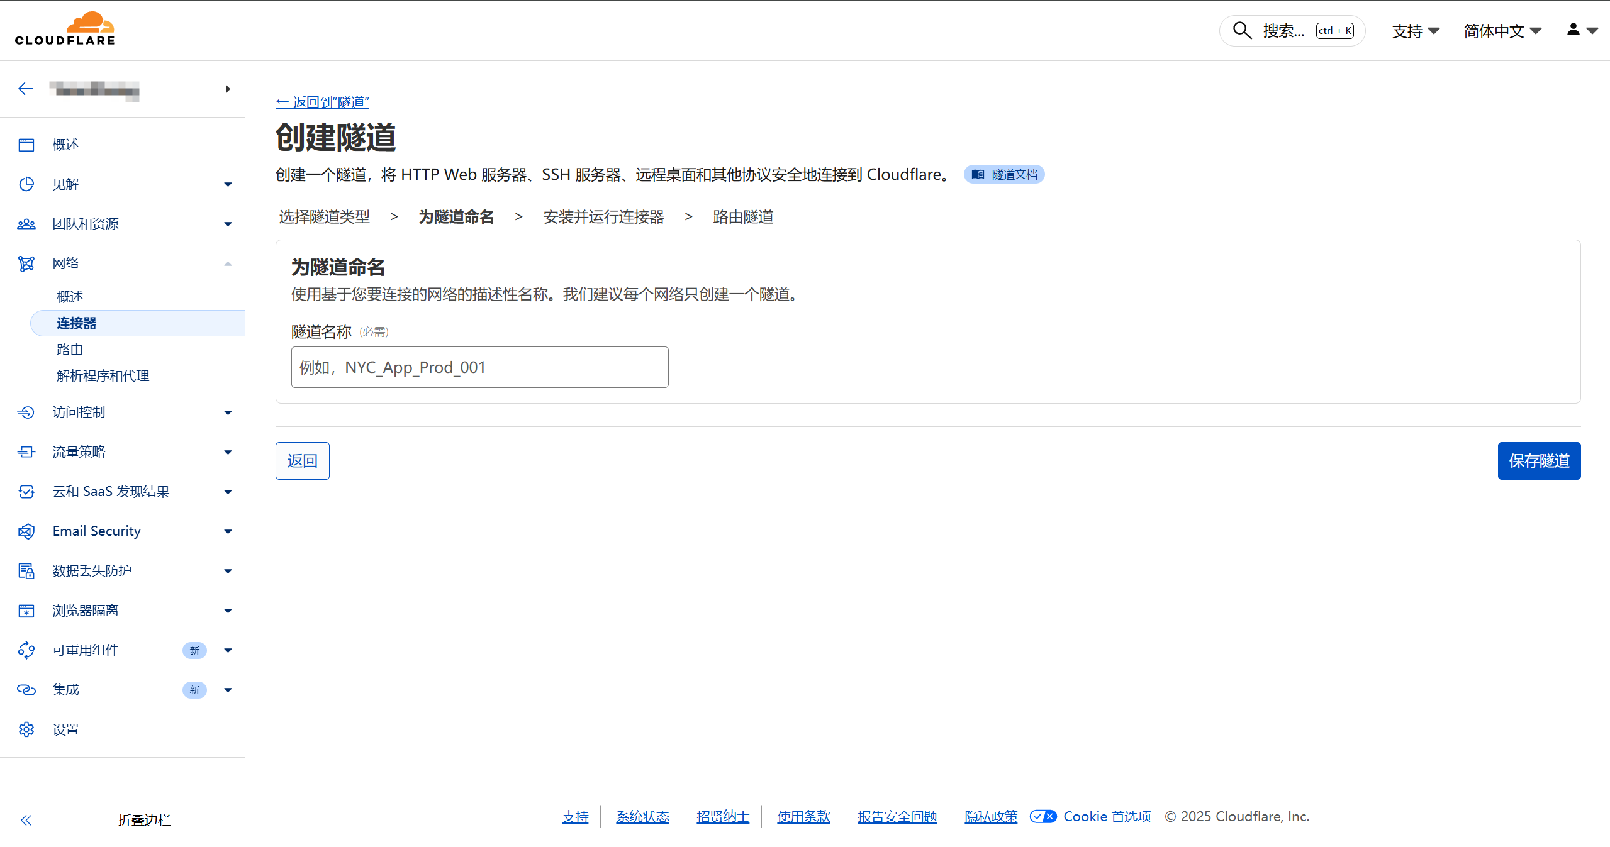Viewport: 1610px width, 847px height.
Task: Expand the 见解 menu arrow
Action: point(228,184)
